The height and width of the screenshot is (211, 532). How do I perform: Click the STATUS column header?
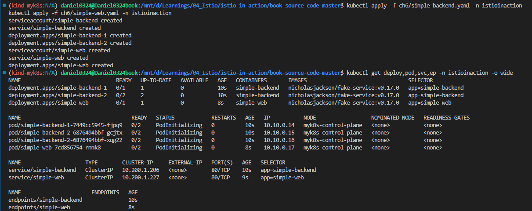tap(165, 118)
